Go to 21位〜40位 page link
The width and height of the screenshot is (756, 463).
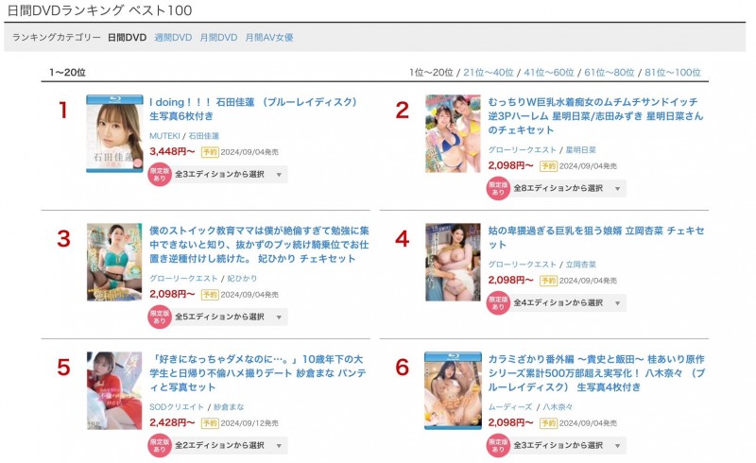pos(489,73)
